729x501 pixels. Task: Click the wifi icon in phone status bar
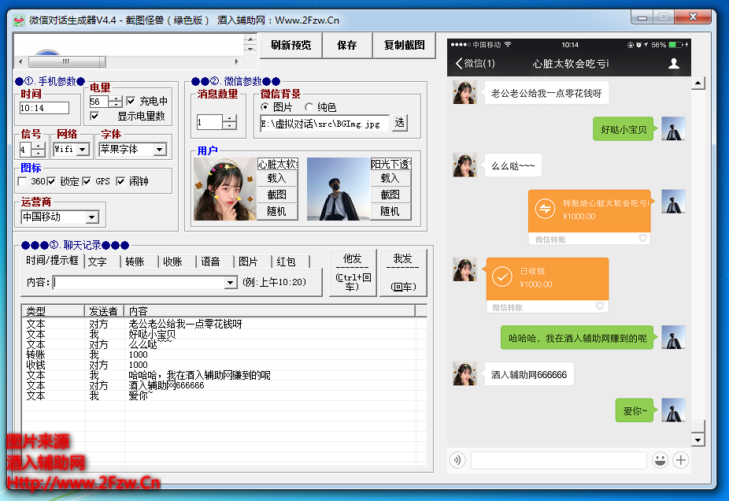(x=508, y=45)
